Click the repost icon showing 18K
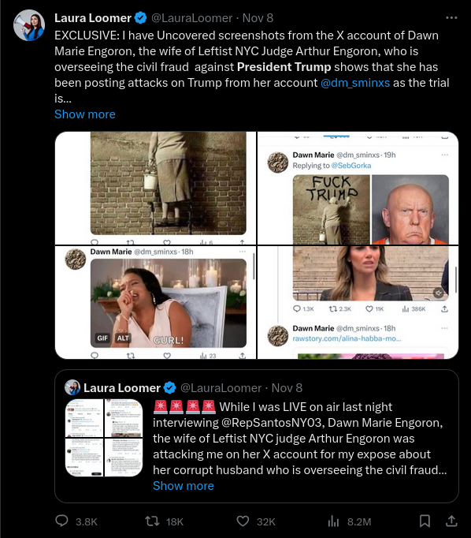 [x=152, y=521]
